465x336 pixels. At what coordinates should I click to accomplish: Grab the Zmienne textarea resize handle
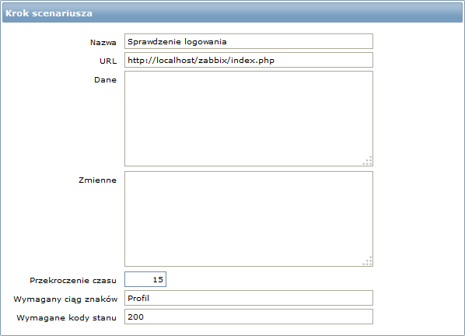point(368,261)
